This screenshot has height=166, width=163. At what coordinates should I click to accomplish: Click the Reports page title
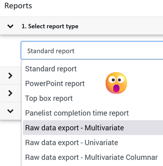18,6
